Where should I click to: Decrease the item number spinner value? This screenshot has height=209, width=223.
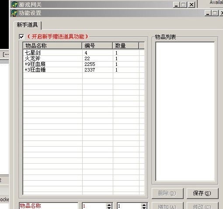[x=109, y=208]
